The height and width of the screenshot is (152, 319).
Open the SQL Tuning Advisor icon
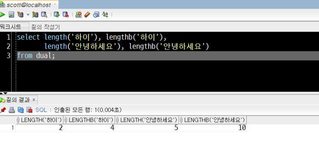click(44, 14)
